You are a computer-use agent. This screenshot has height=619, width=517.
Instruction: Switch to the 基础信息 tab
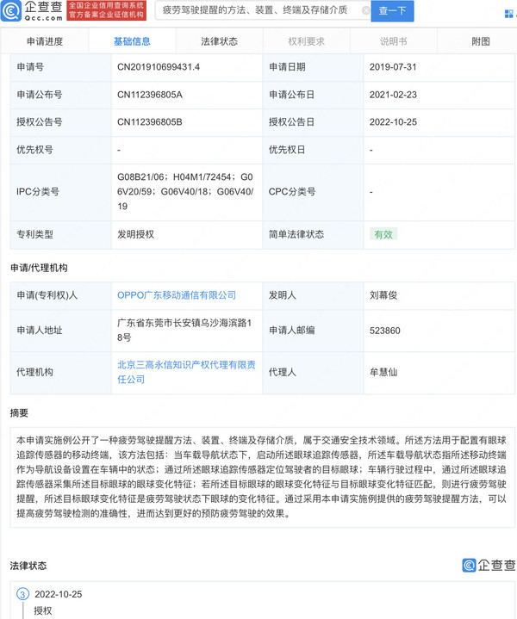click(132, 41)
